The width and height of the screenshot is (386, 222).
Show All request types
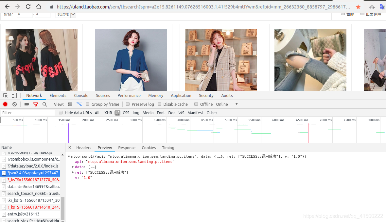coord(97,113)
